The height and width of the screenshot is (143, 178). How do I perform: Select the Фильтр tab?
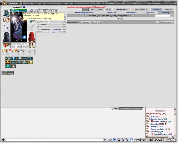(166, 13)
